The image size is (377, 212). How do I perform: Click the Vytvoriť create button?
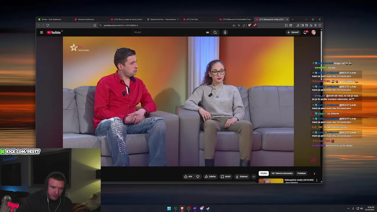tap(293, 32)
